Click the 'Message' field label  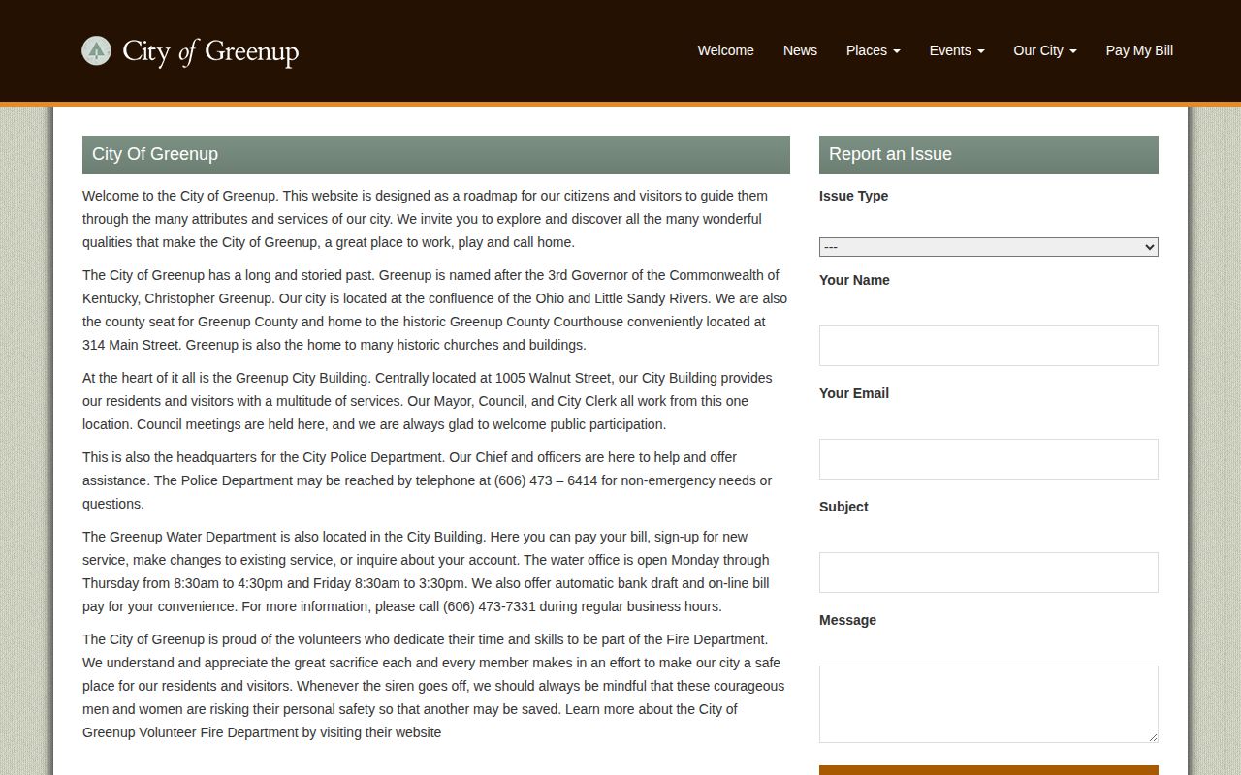click(x=847, y=620)
